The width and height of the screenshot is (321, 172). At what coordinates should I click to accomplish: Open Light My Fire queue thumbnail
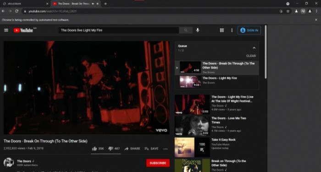[190, 82]
